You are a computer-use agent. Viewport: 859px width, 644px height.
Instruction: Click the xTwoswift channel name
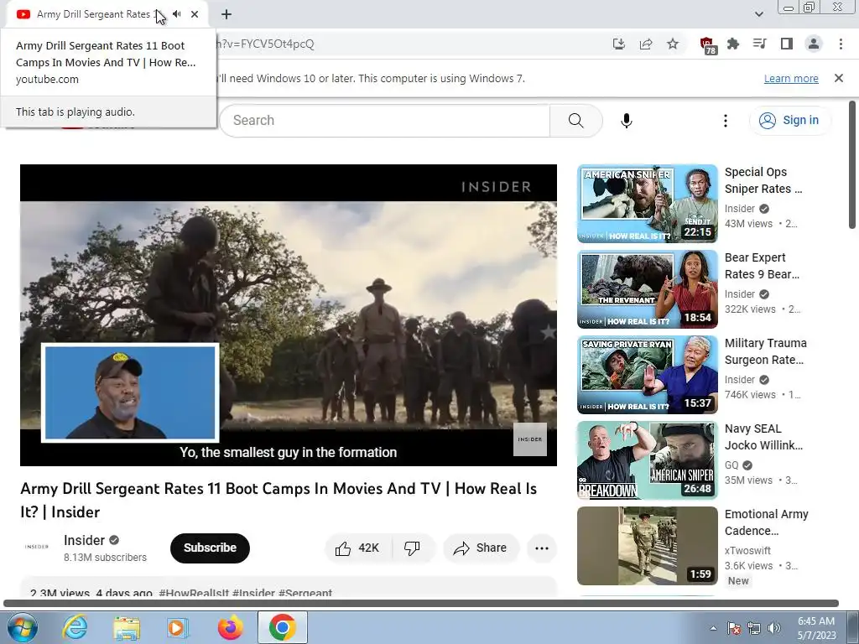[747, 550]
